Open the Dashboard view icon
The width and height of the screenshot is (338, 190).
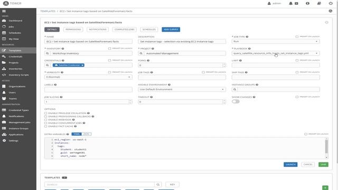(4, 21)
